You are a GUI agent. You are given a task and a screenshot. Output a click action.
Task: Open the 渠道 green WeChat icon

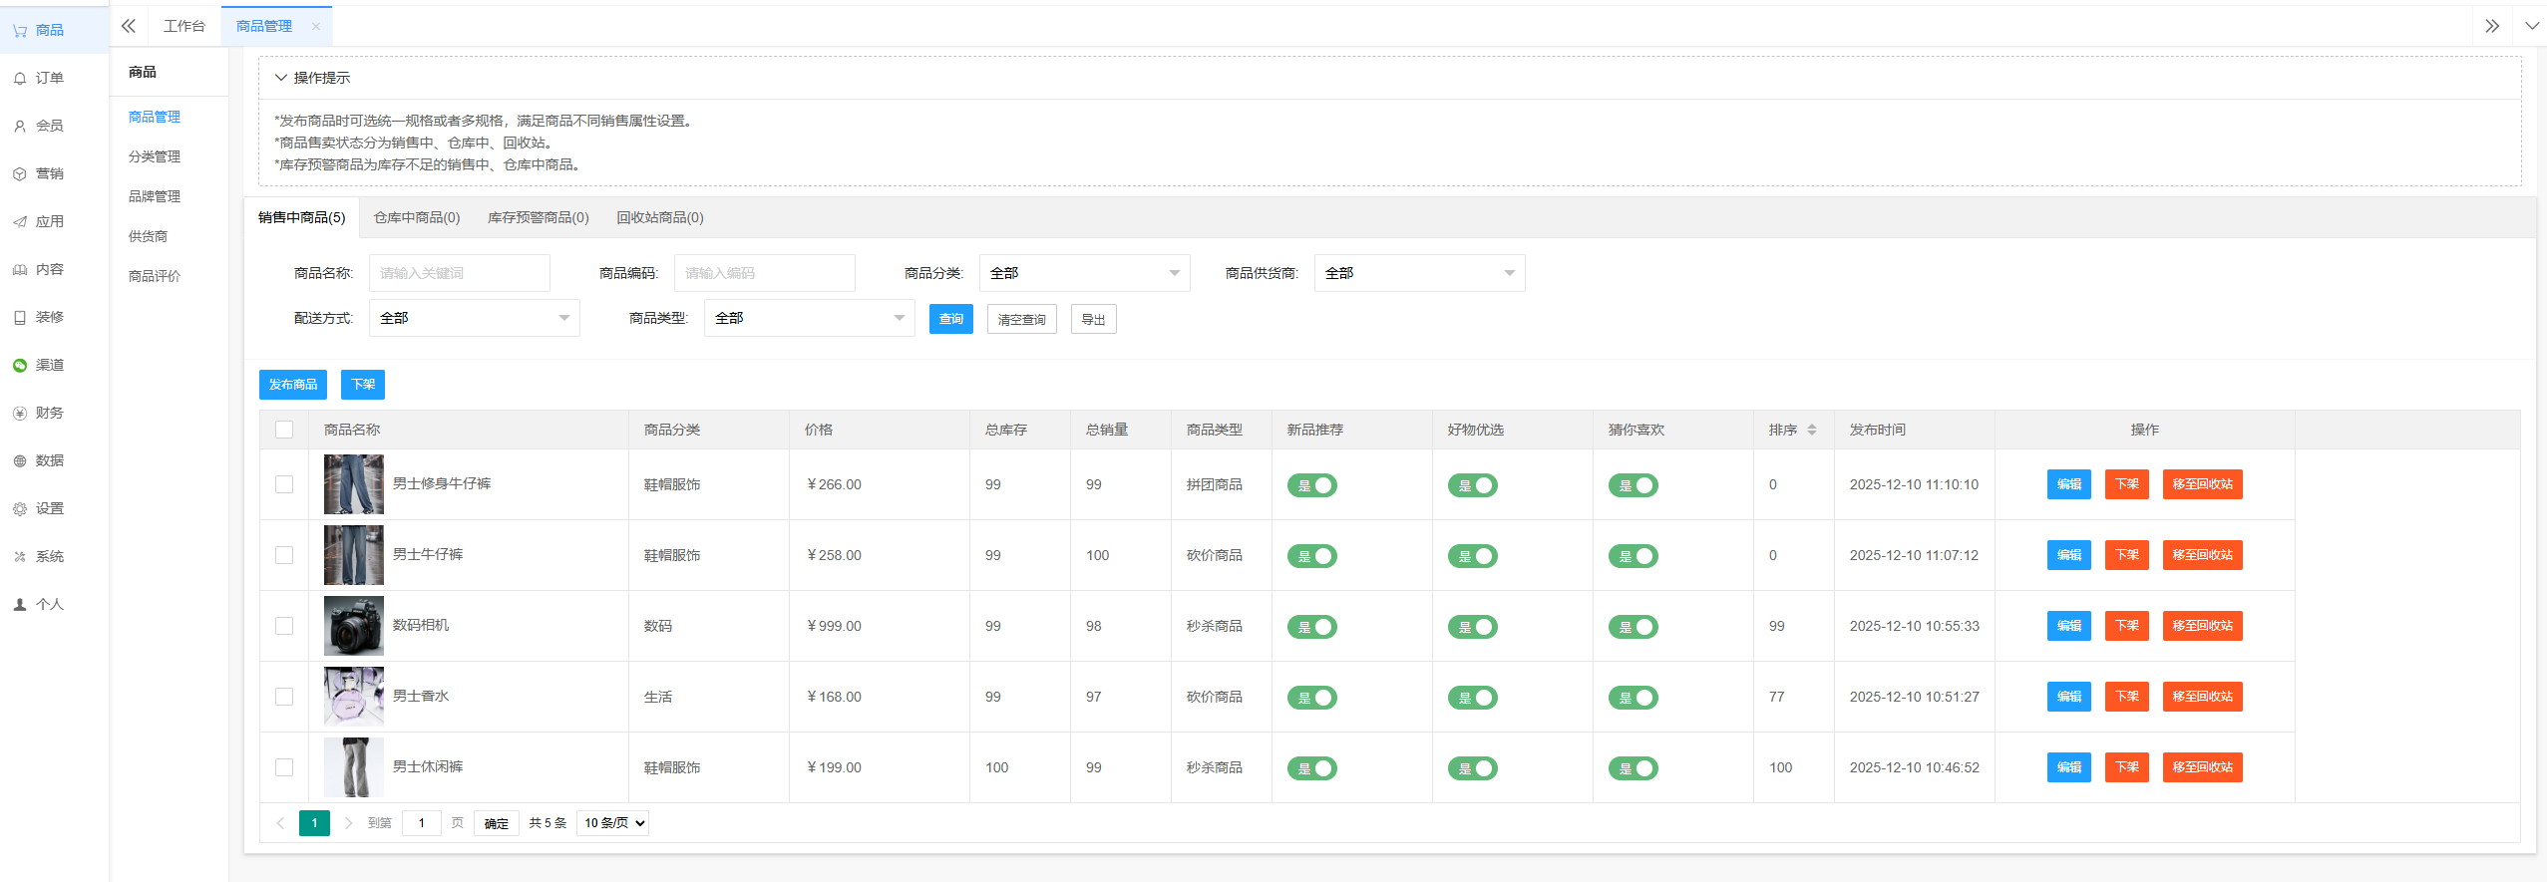20,366
